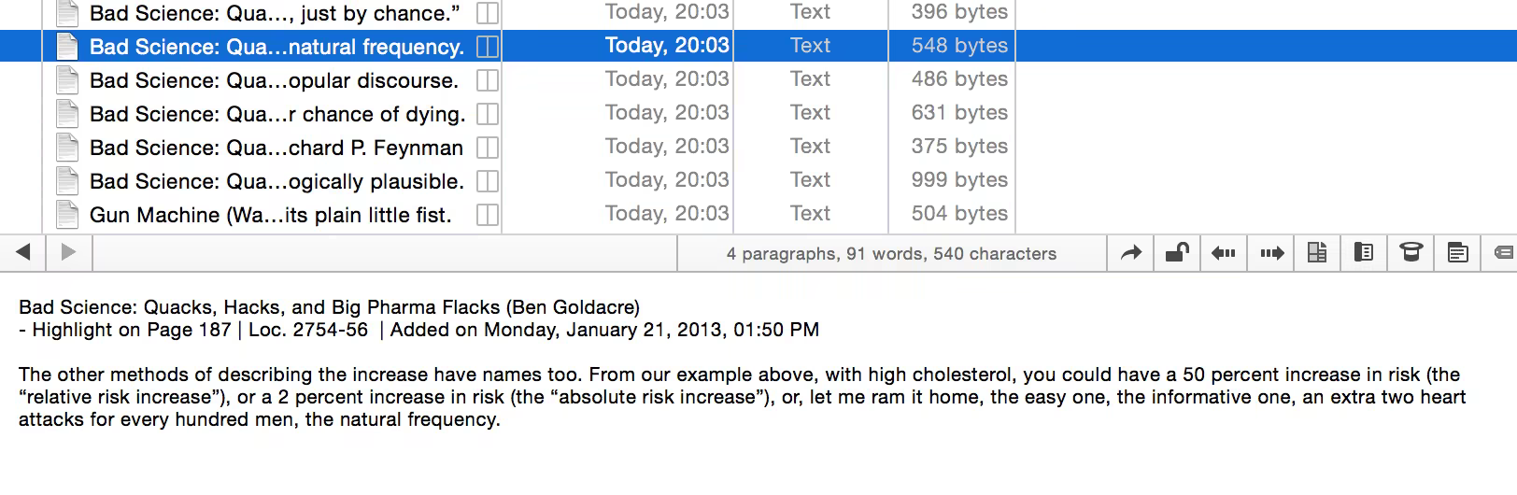The height and width of the screenshot is (495, 1517).
Task: Select the 'Bad Science: Qua…r chance of dying.' item
Action: (x=277, y=114)
